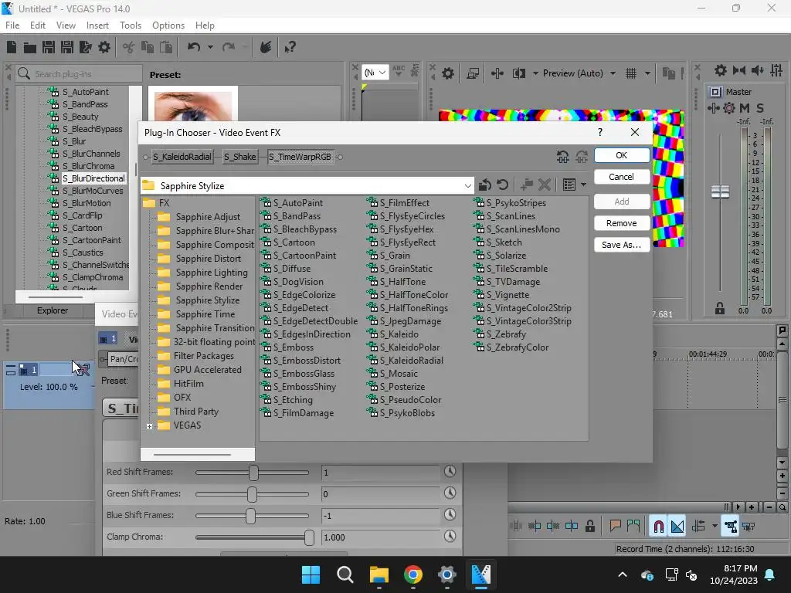Activate the What's This help icon
The height and width of the screenshot is (593, 791).
290,47
